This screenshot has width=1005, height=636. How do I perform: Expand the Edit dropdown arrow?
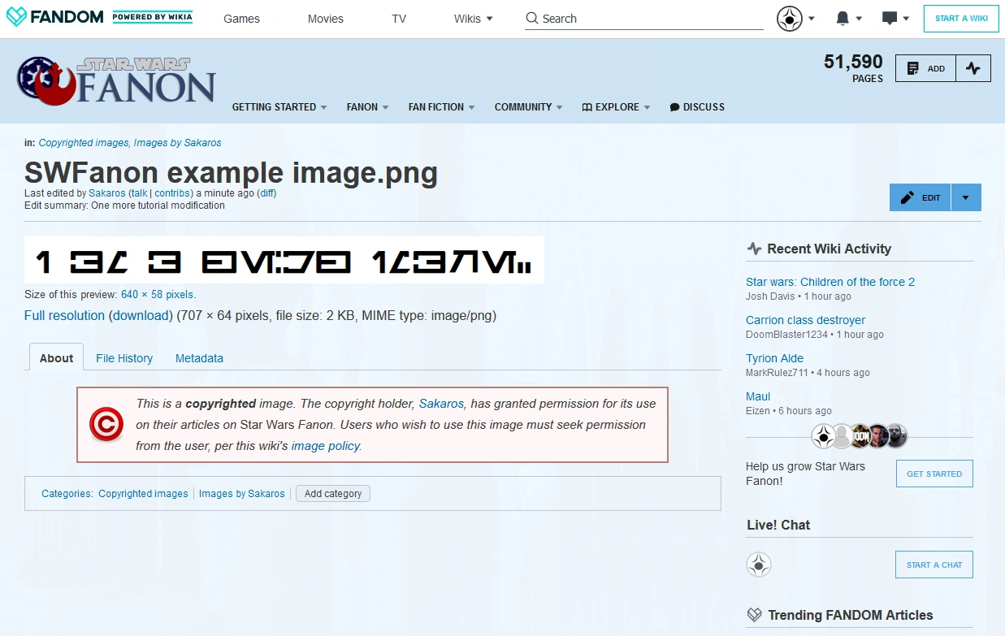click(x=966, y=197)
